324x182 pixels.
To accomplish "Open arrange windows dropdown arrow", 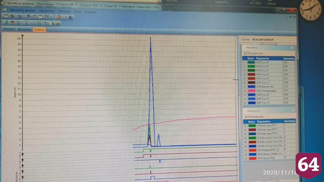I will click(x=51, y=17).
